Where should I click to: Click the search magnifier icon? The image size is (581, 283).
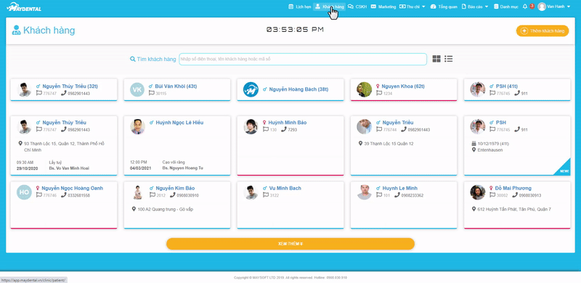click(133, 59)
